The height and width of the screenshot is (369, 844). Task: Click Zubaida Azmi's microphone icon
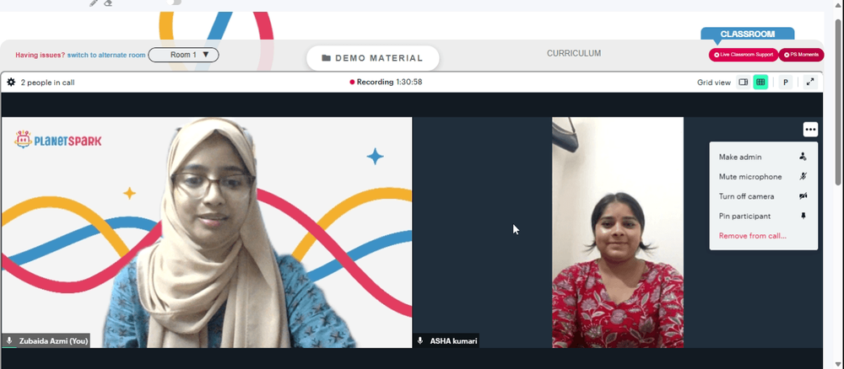pos(9,340)
